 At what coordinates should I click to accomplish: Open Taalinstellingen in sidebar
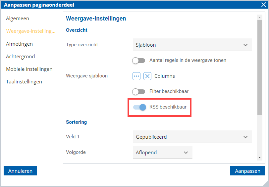tap(24, 82)
